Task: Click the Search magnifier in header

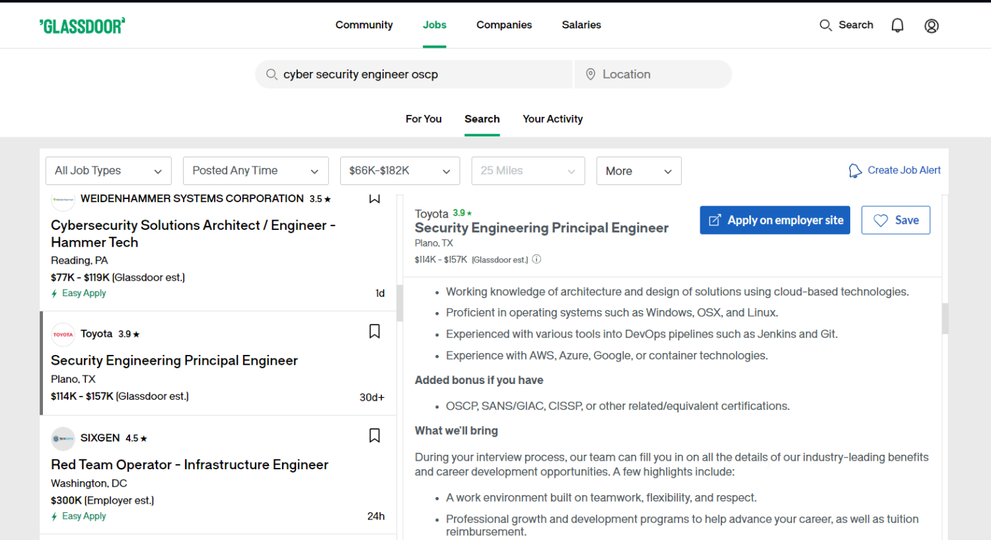Action: click(825, 25)
